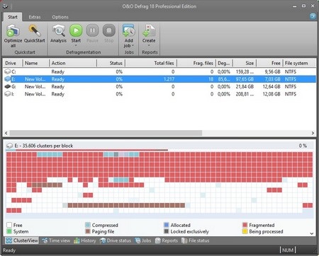The image size is (319, 256).
Task: Click the red Fragmented legend swatch
Action: pos(245,225)
